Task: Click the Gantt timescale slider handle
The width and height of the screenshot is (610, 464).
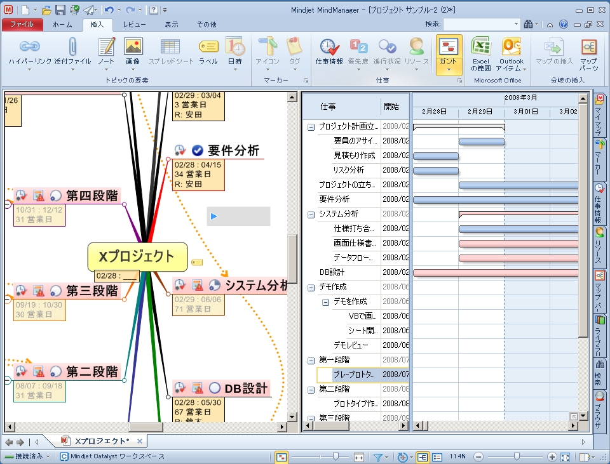Action: pos(335,456)
